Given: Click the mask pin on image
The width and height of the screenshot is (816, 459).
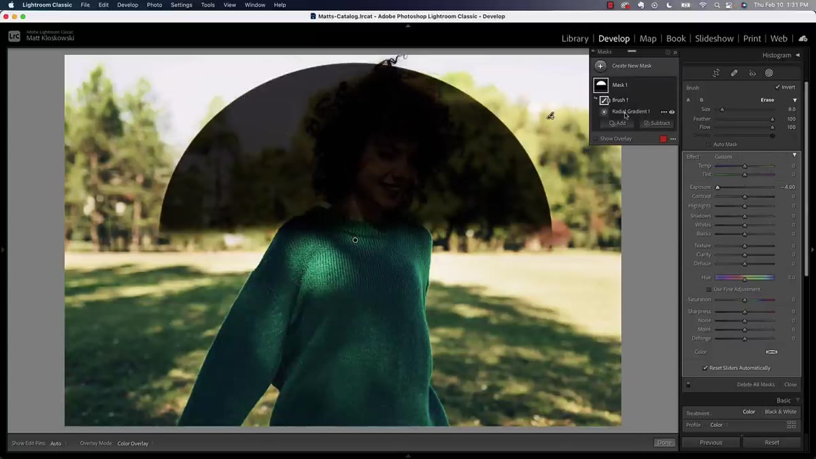Looking at the screenshot, I should click(356, 240).
